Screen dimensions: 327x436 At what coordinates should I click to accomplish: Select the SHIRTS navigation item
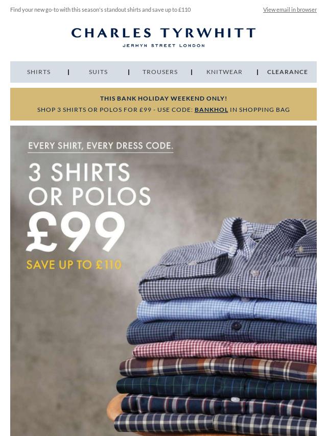point(39,72)
